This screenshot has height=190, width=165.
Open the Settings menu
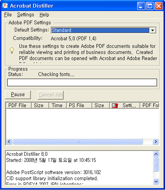[x=26, y=15]
